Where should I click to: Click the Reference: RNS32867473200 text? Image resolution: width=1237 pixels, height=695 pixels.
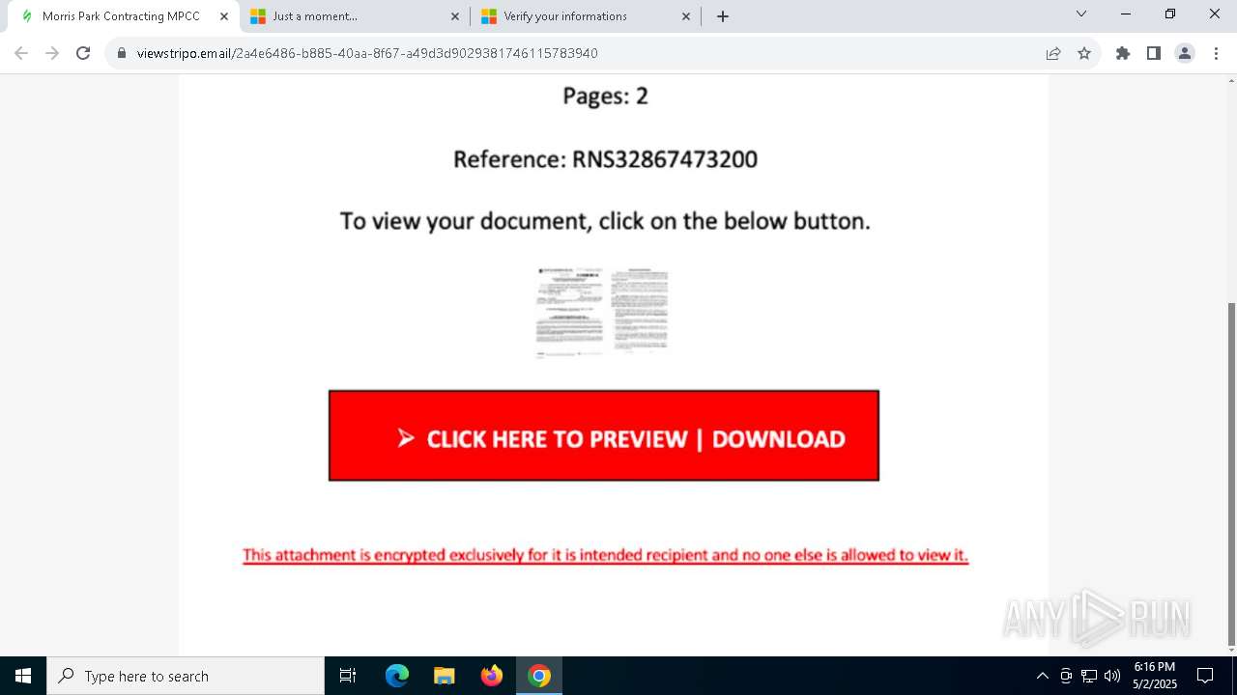pyautogui.click(x=605, y=159)
